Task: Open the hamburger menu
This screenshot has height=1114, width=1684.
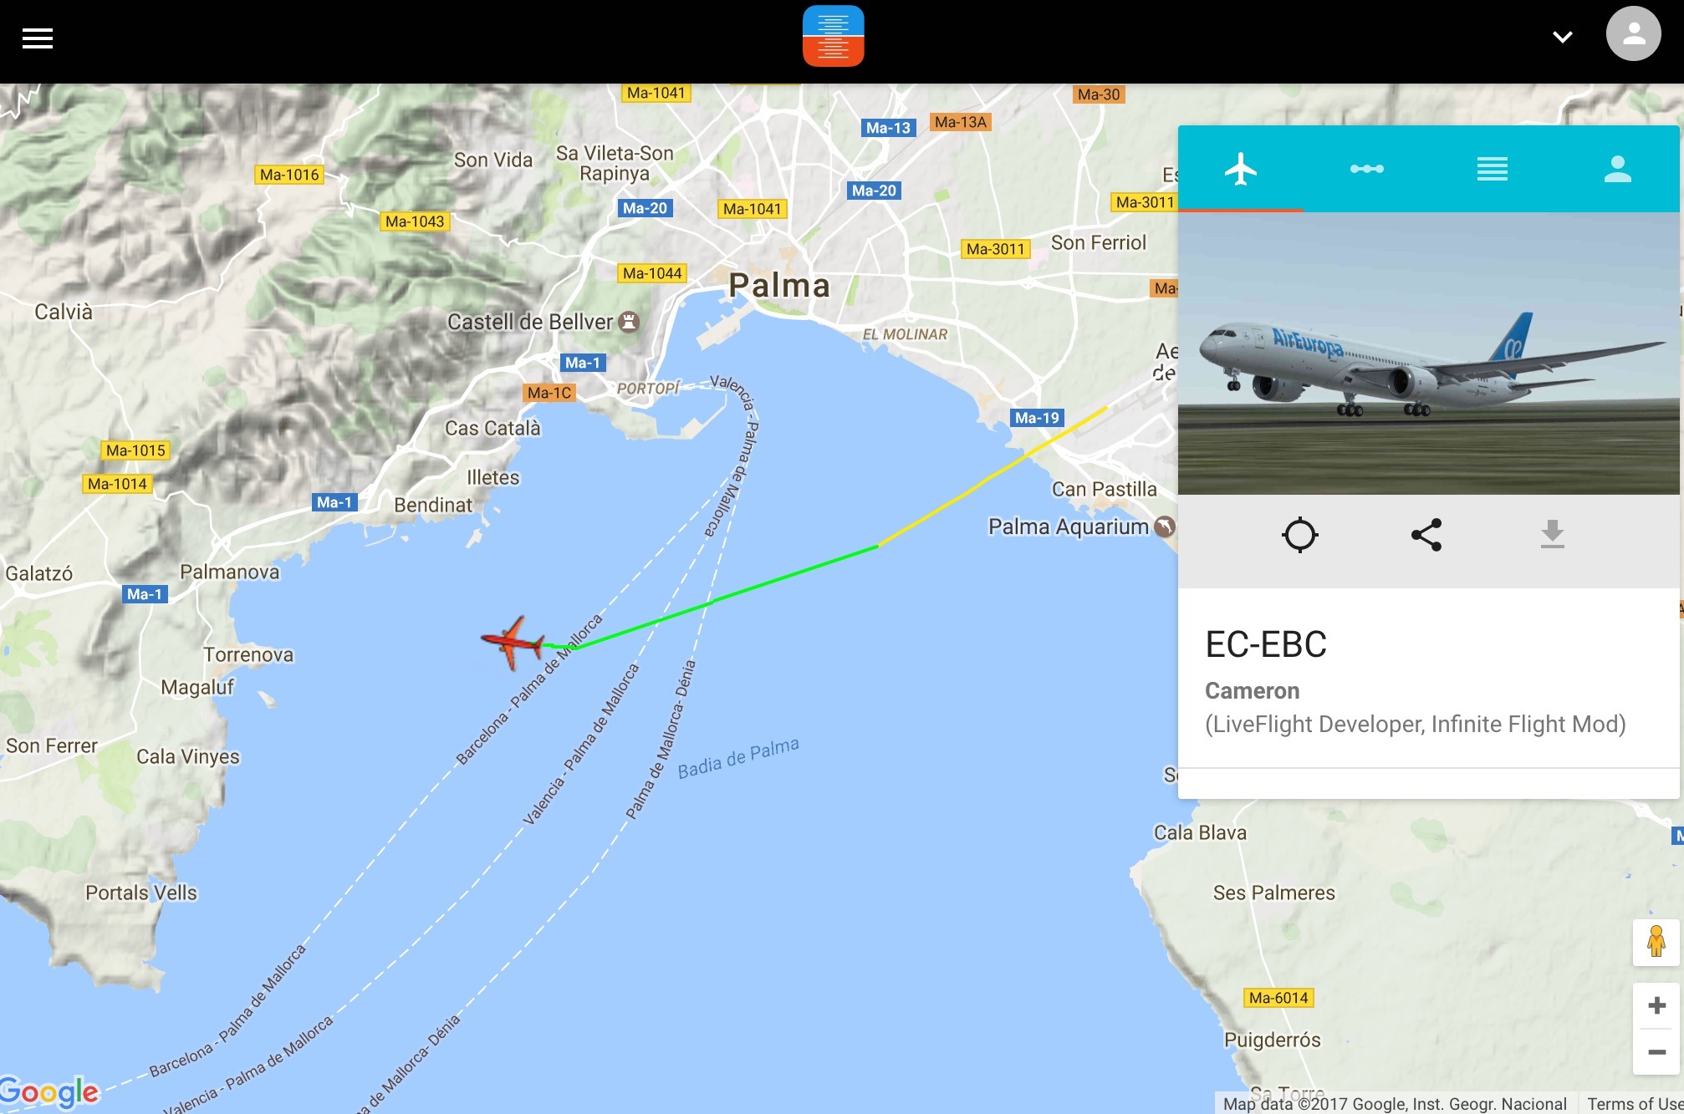Action: pos(38,38)
